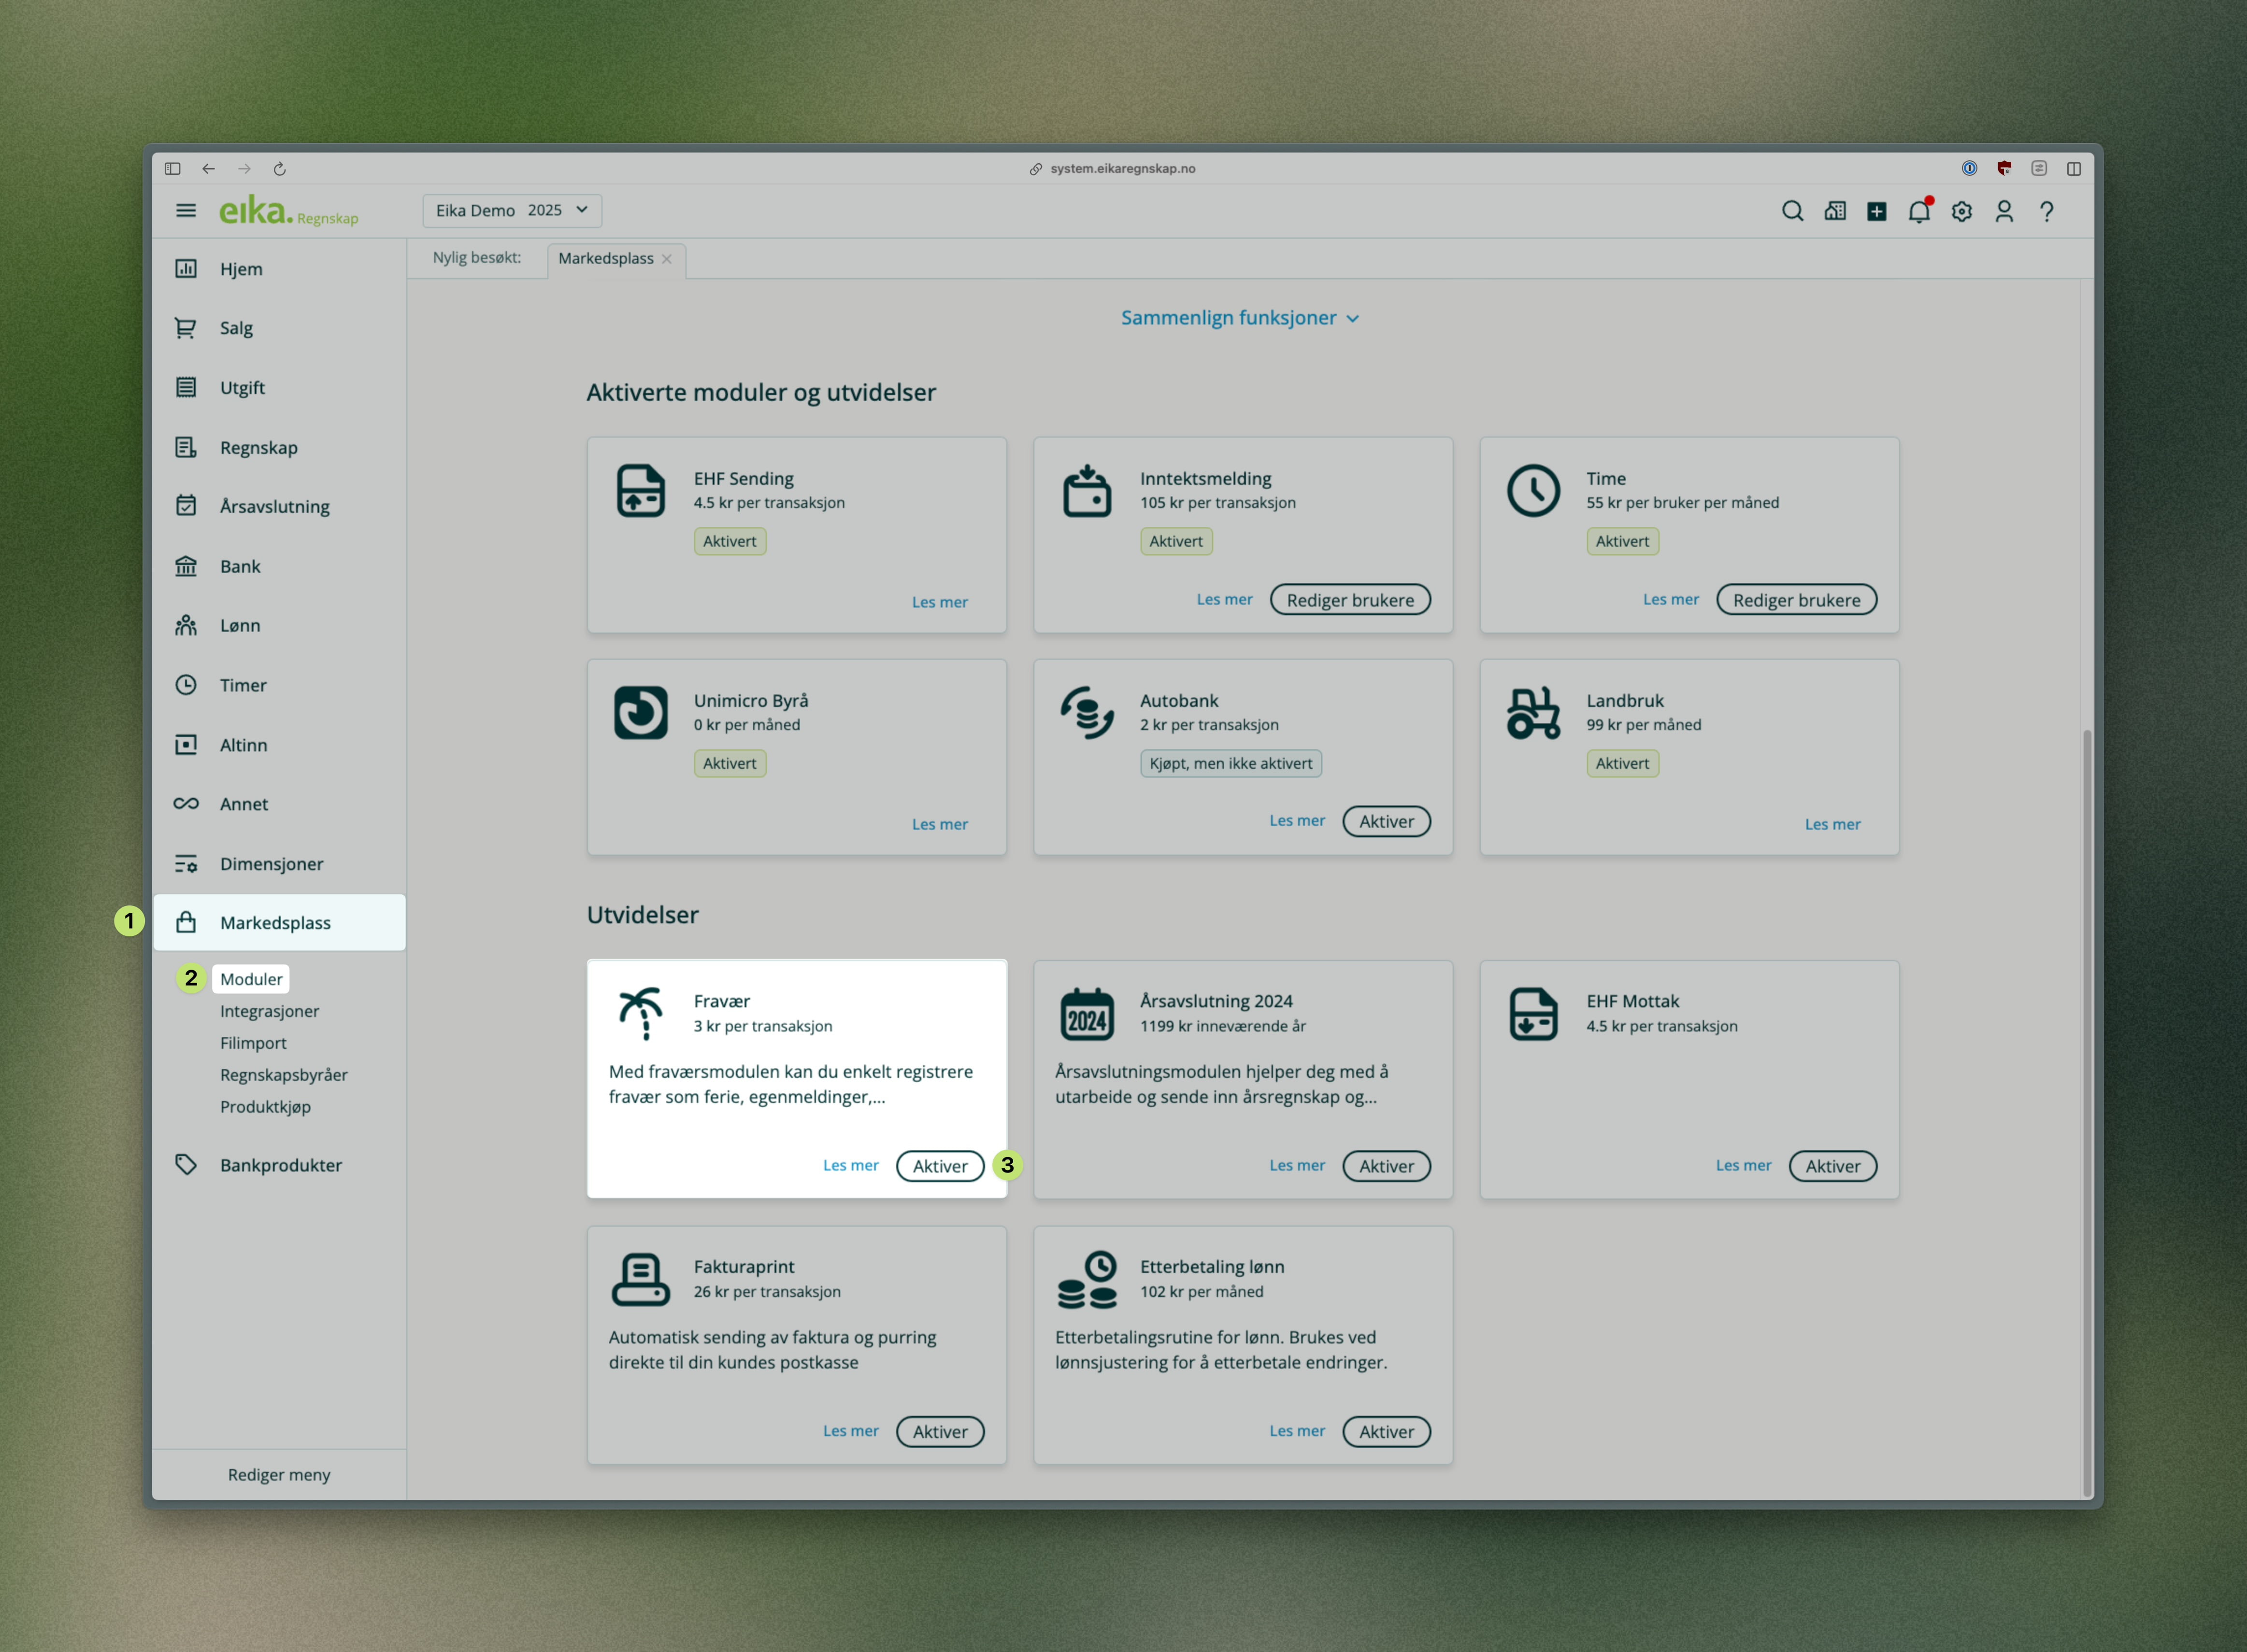
Task: Click the plus create-new icon
Action: coord(1877,211)
